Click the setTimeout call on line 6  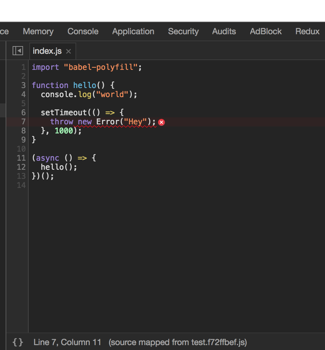(58, 112)
